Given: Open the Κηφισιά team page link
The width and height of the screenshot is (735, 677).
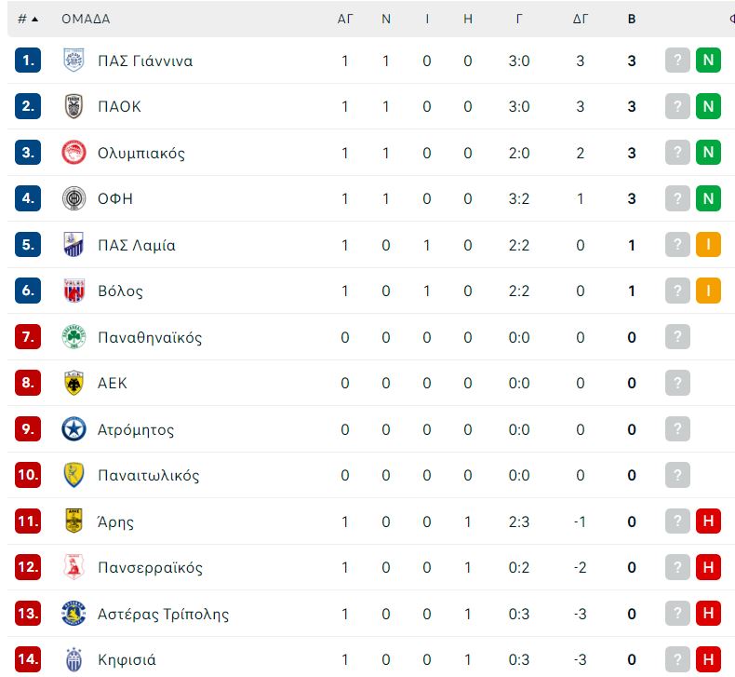Looking at the screenshot, I should 127,659.
